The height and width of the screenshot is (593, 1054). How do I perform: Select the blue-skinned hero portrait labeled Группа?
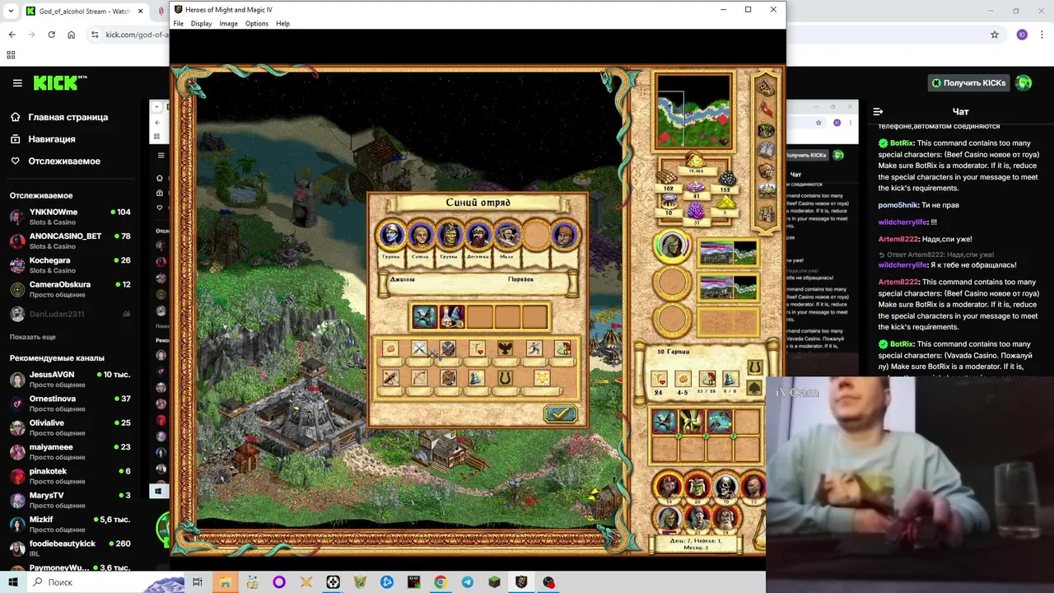point(392,235)
